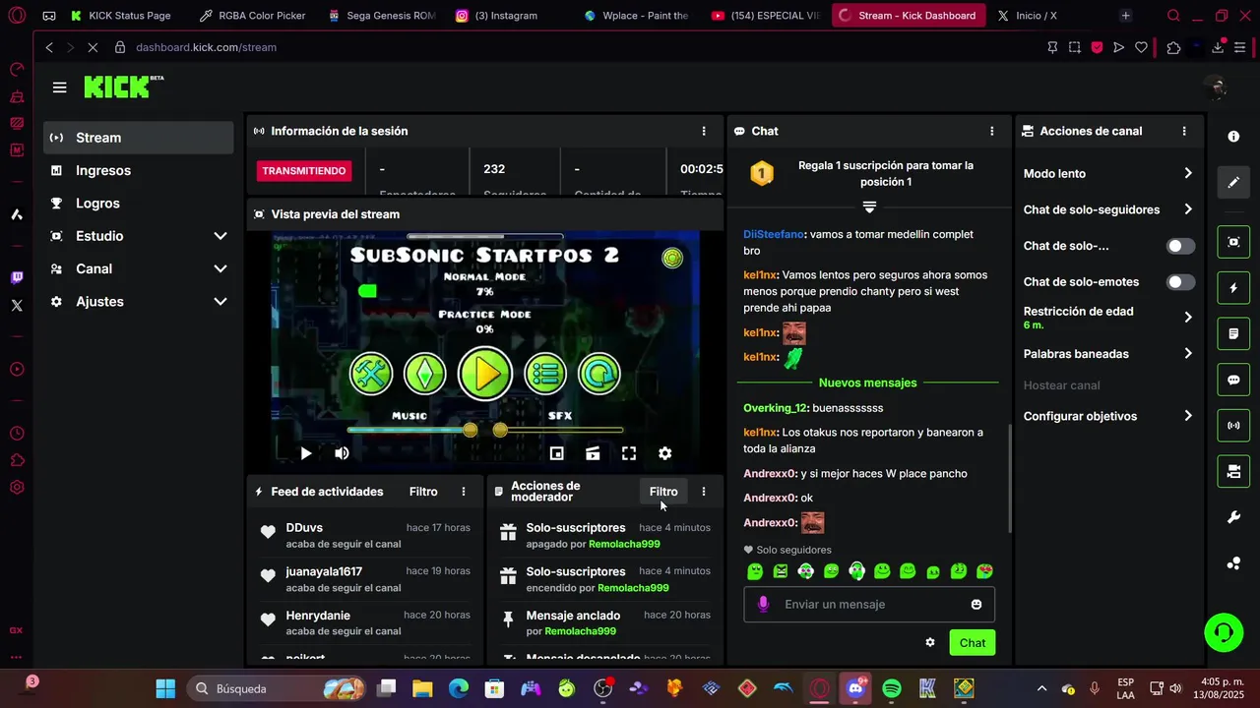
Task: Click the info icon in right rail
Action: (x=1233, y=137)
